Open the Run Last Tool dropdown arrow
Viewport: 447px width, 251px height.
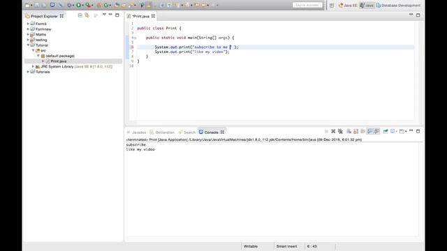pyautogui.click(x=92, y=6)
